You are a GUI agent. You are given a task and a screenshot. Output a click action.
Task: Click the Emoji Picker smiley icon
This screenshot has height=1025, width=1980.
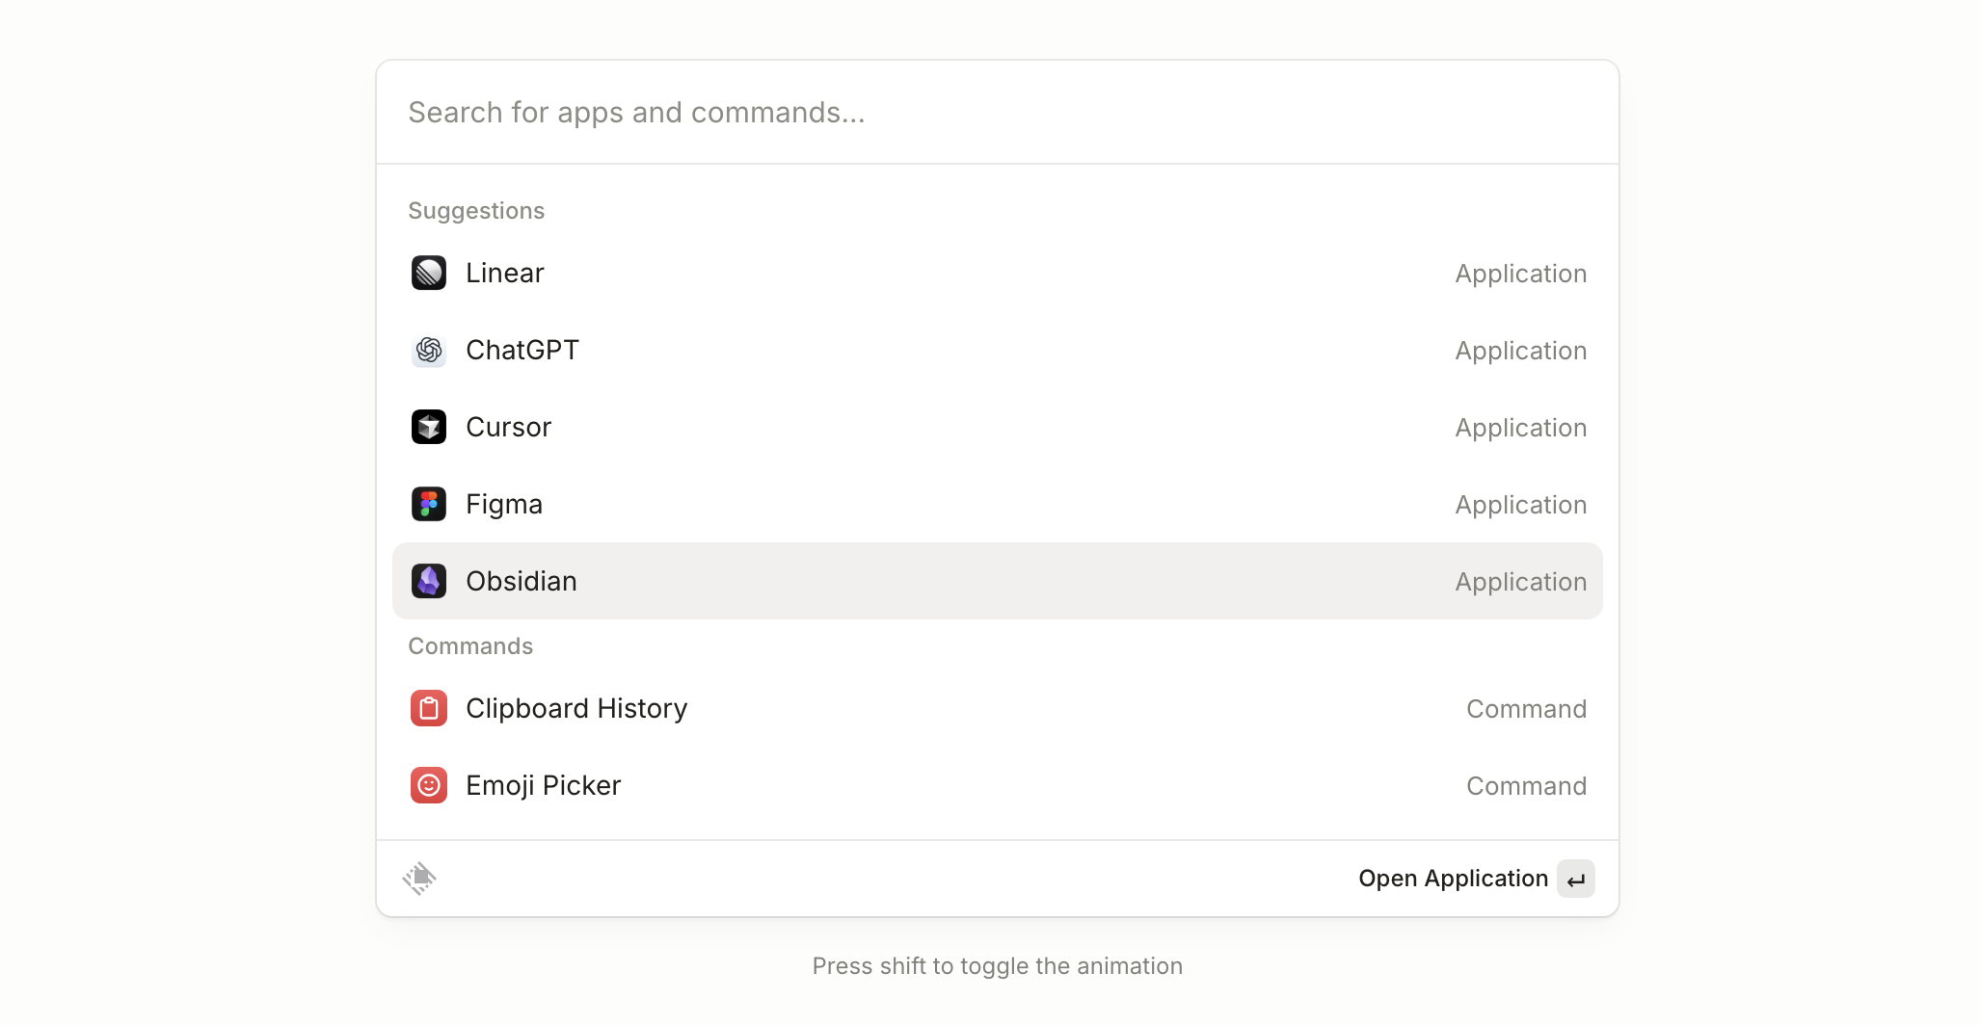(429, 786)
